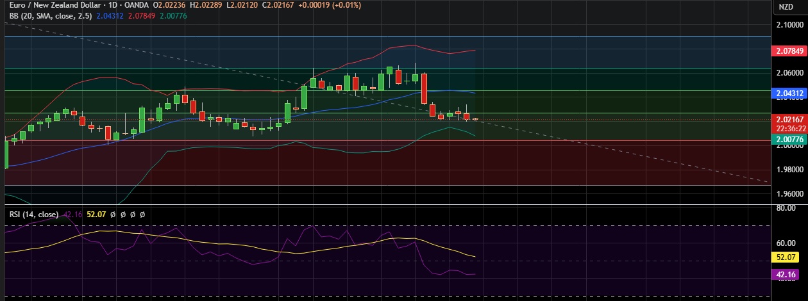Click the current price 2.02167 axis label
The width and height of the screenshot is (808, 301).
click(x=789, y=119)
